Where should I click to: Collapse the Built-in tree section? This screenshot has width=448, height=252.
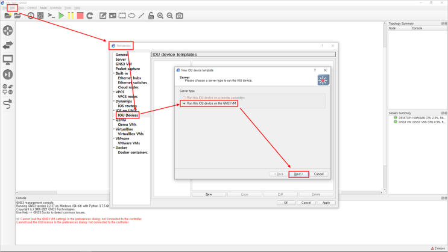click(114, 73)
